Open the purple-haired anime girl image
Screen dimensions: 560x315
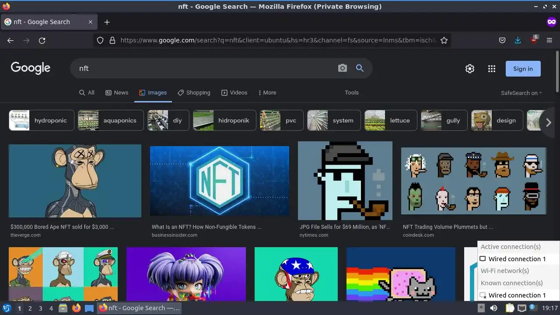[186, 274]
